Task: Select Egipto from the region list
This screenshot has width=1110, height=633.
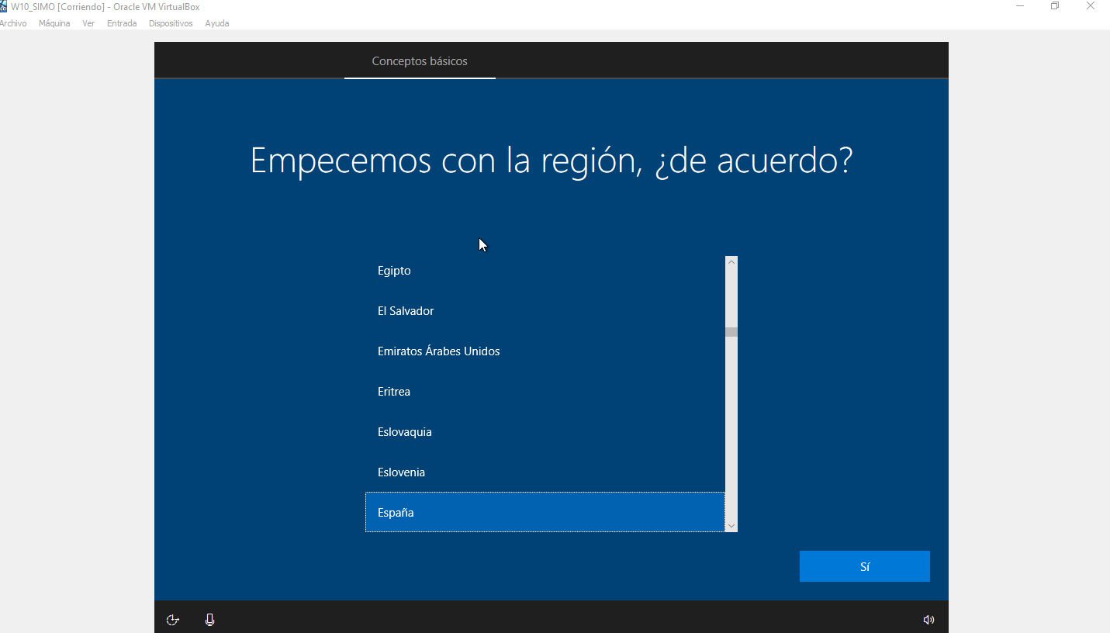Action: point(394,271)
